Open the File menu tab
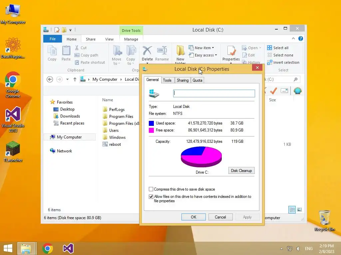 click(x=53, y=39)
